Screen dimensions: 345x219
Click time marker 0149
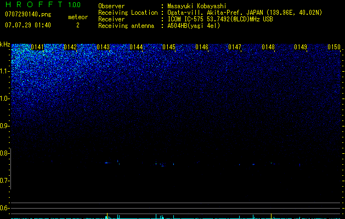coord(301,47)
